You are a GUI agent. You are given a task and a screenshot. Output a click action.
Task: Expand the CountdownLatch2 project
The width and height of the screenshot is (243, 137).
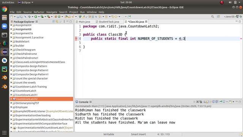click(x=11, y=99)
